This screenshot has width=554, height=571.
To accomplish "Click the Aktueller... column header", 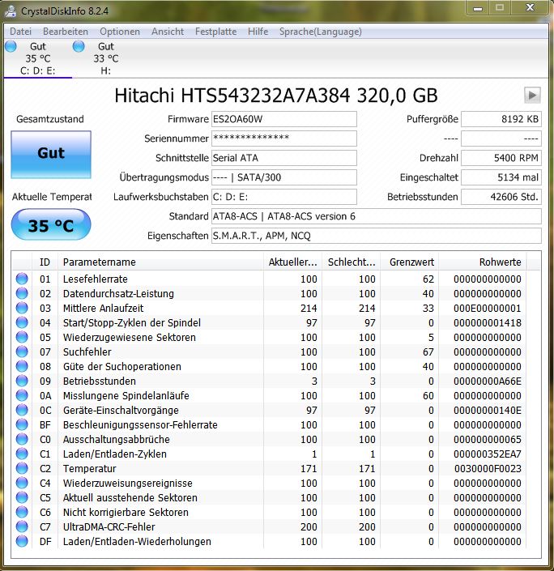I will click(x=292, y=262).
